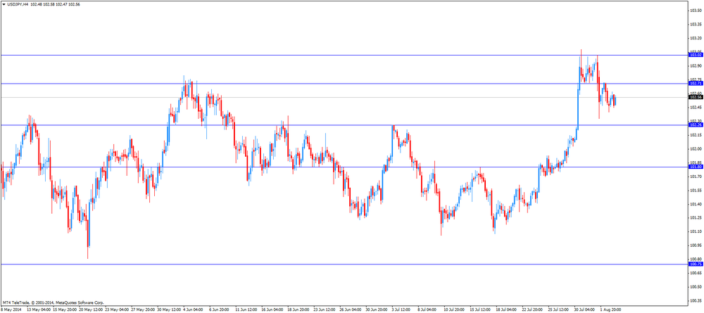This screenshot has height=313, width=704.
Task: Click the 103.20 price axis label
Action: tap(696, 38)
